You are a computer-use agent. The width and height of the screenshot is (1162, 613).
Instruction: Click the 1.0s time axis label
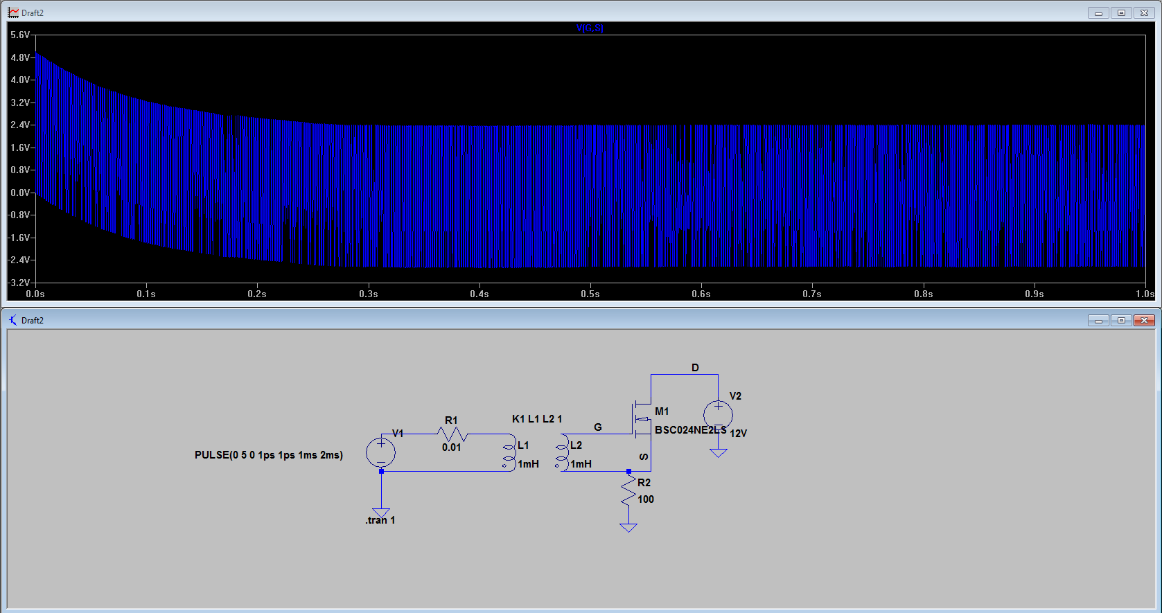tap(1145, 294)
